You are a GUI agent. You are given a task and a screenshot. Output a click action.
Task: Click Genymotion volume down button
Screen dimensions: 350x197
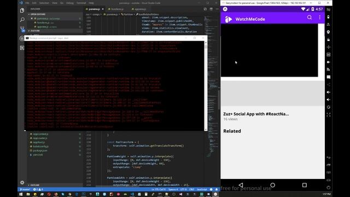tap(328, 100)
